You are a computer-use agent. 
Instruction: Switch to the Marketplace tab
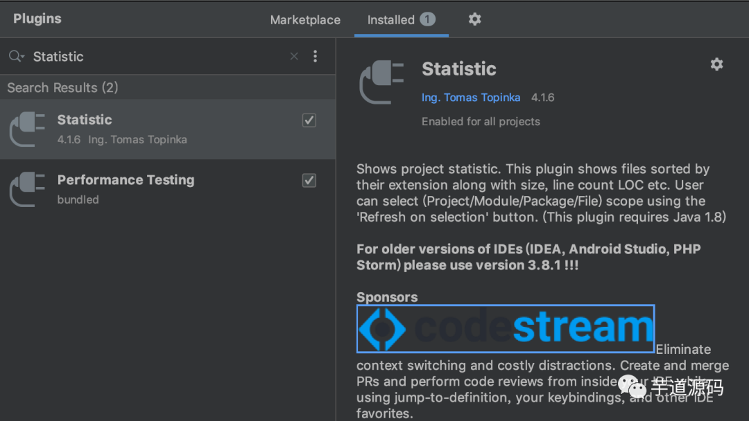(x=305, y=20)
